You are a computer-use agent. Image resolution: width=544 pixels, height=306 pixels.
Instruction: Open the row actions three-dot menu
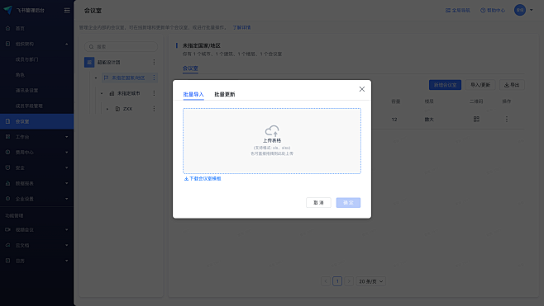tap(507, 119)
